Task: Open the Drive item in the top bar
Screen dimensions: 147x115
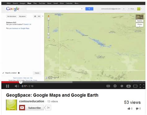Action: pyautogui.click(x=62, y=3)
